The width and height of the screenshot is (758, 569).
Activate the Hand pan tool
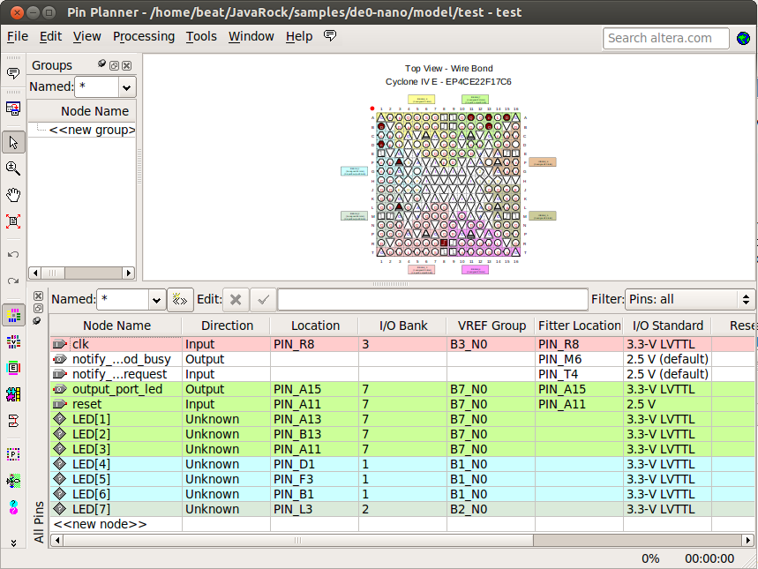click(x=13, y=194)
